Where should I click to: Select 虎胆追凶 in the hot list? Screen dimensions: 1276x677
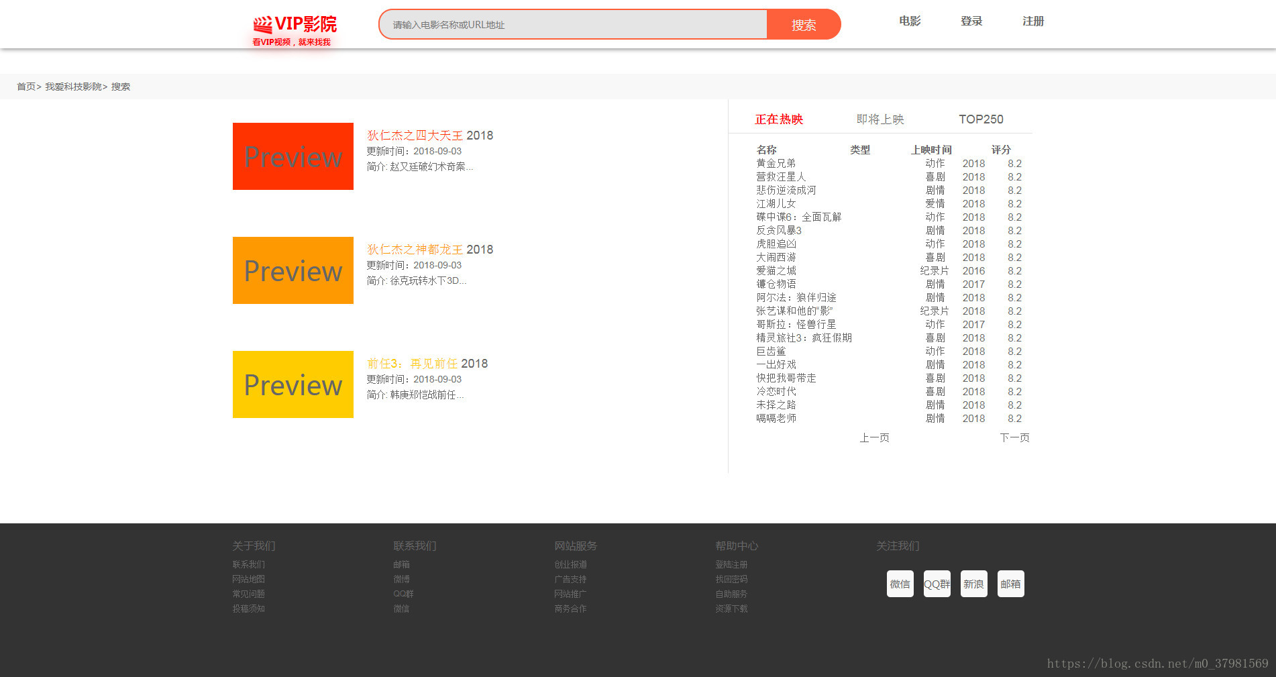click(x=776, y=244)
